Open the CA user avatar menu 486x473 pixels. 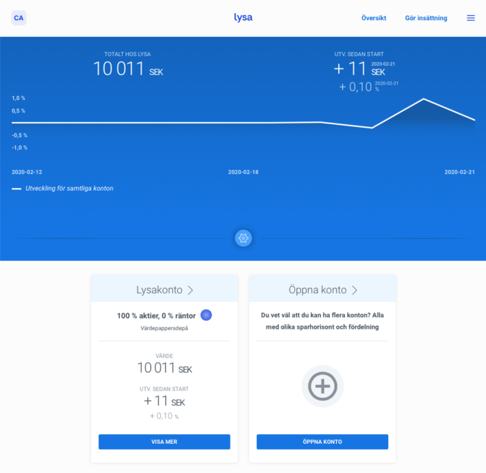(19, 18)
